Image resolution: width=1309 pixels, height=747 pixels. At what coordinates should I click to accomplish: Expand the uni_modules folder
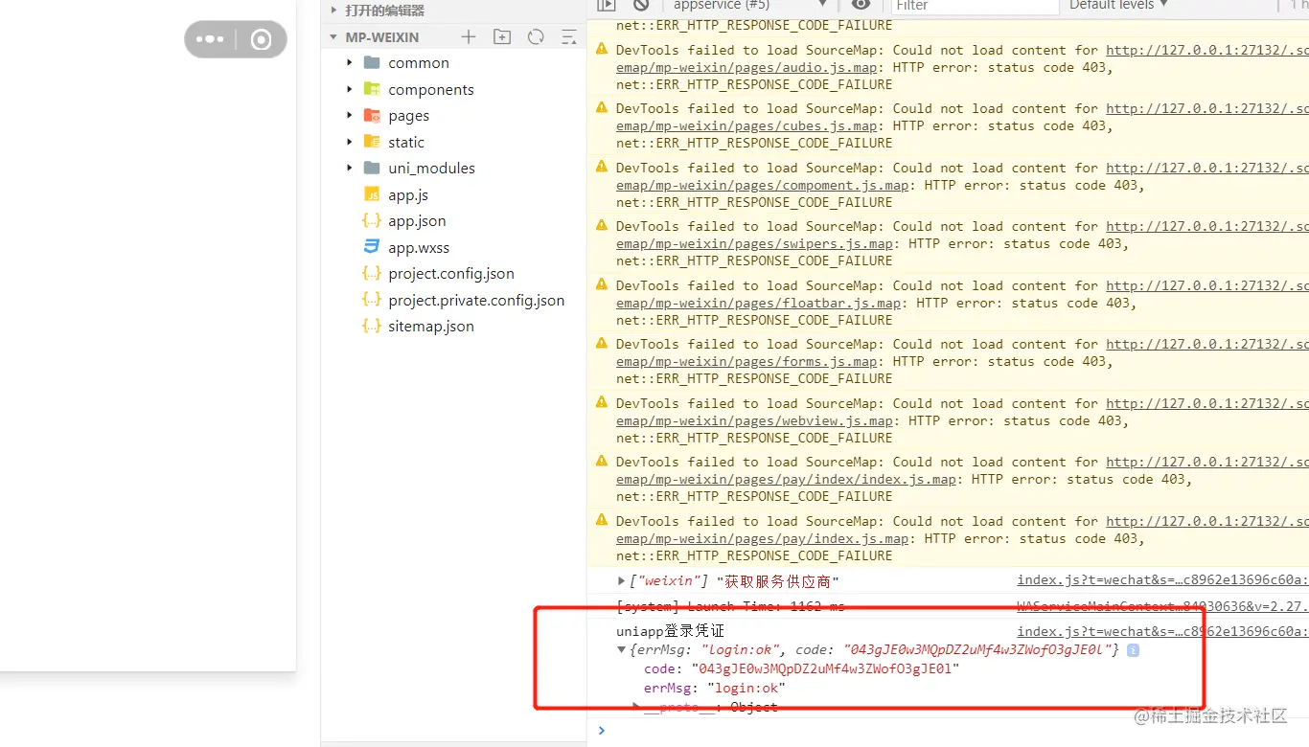[350, 169]
